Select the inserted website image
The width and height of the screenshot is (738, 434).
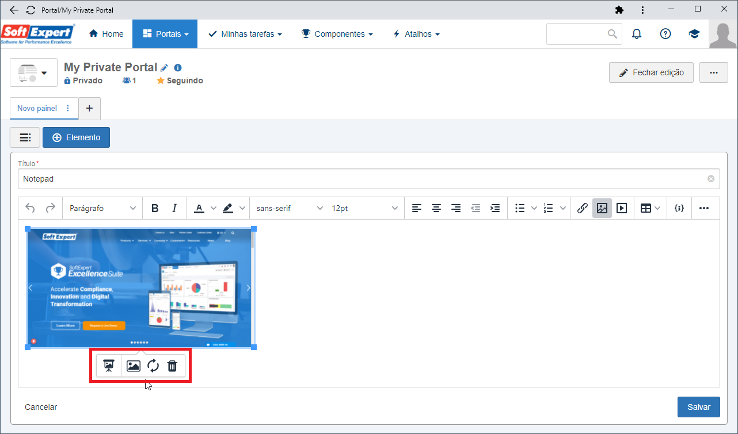[x=141, y=287]
